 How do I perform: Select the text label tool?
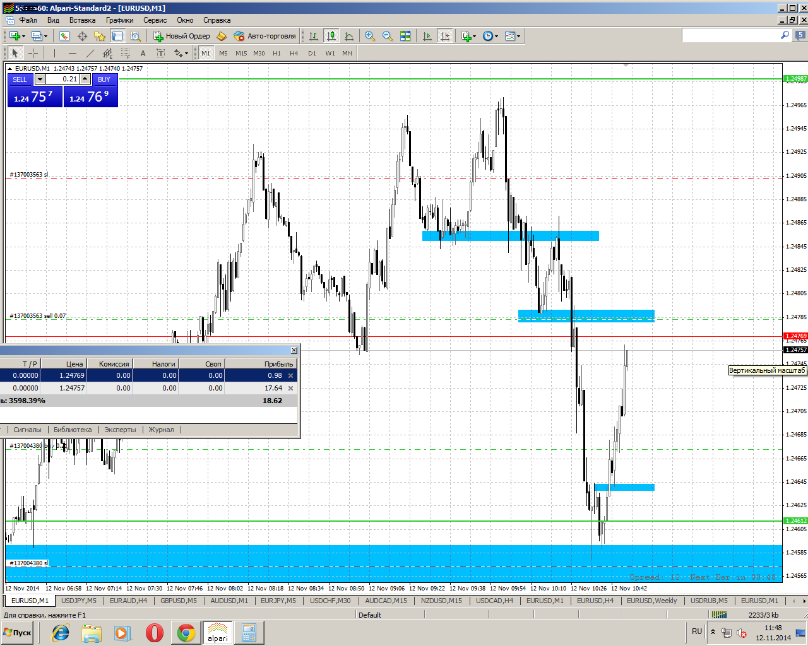coord(161,53)
